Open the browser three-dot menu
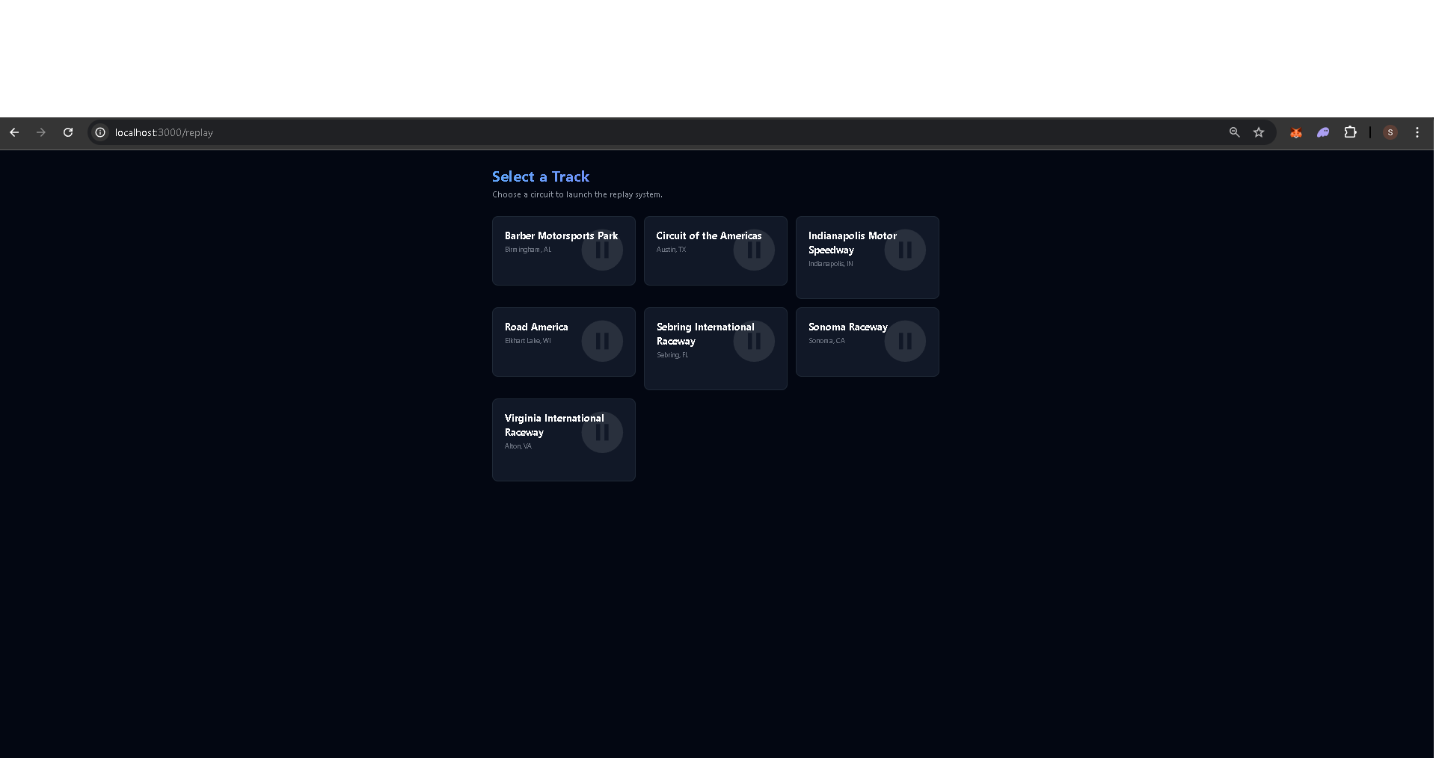This screenshot has height=758, width=1436. (x=1417, y=132)
